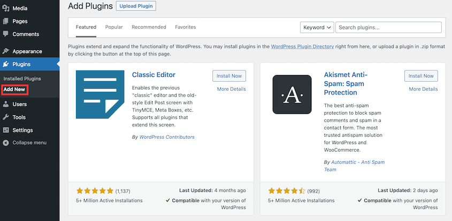Click the Akismet plugin logo thumbnail
This screenshot has width=452, height=221.
pos(292,94)
